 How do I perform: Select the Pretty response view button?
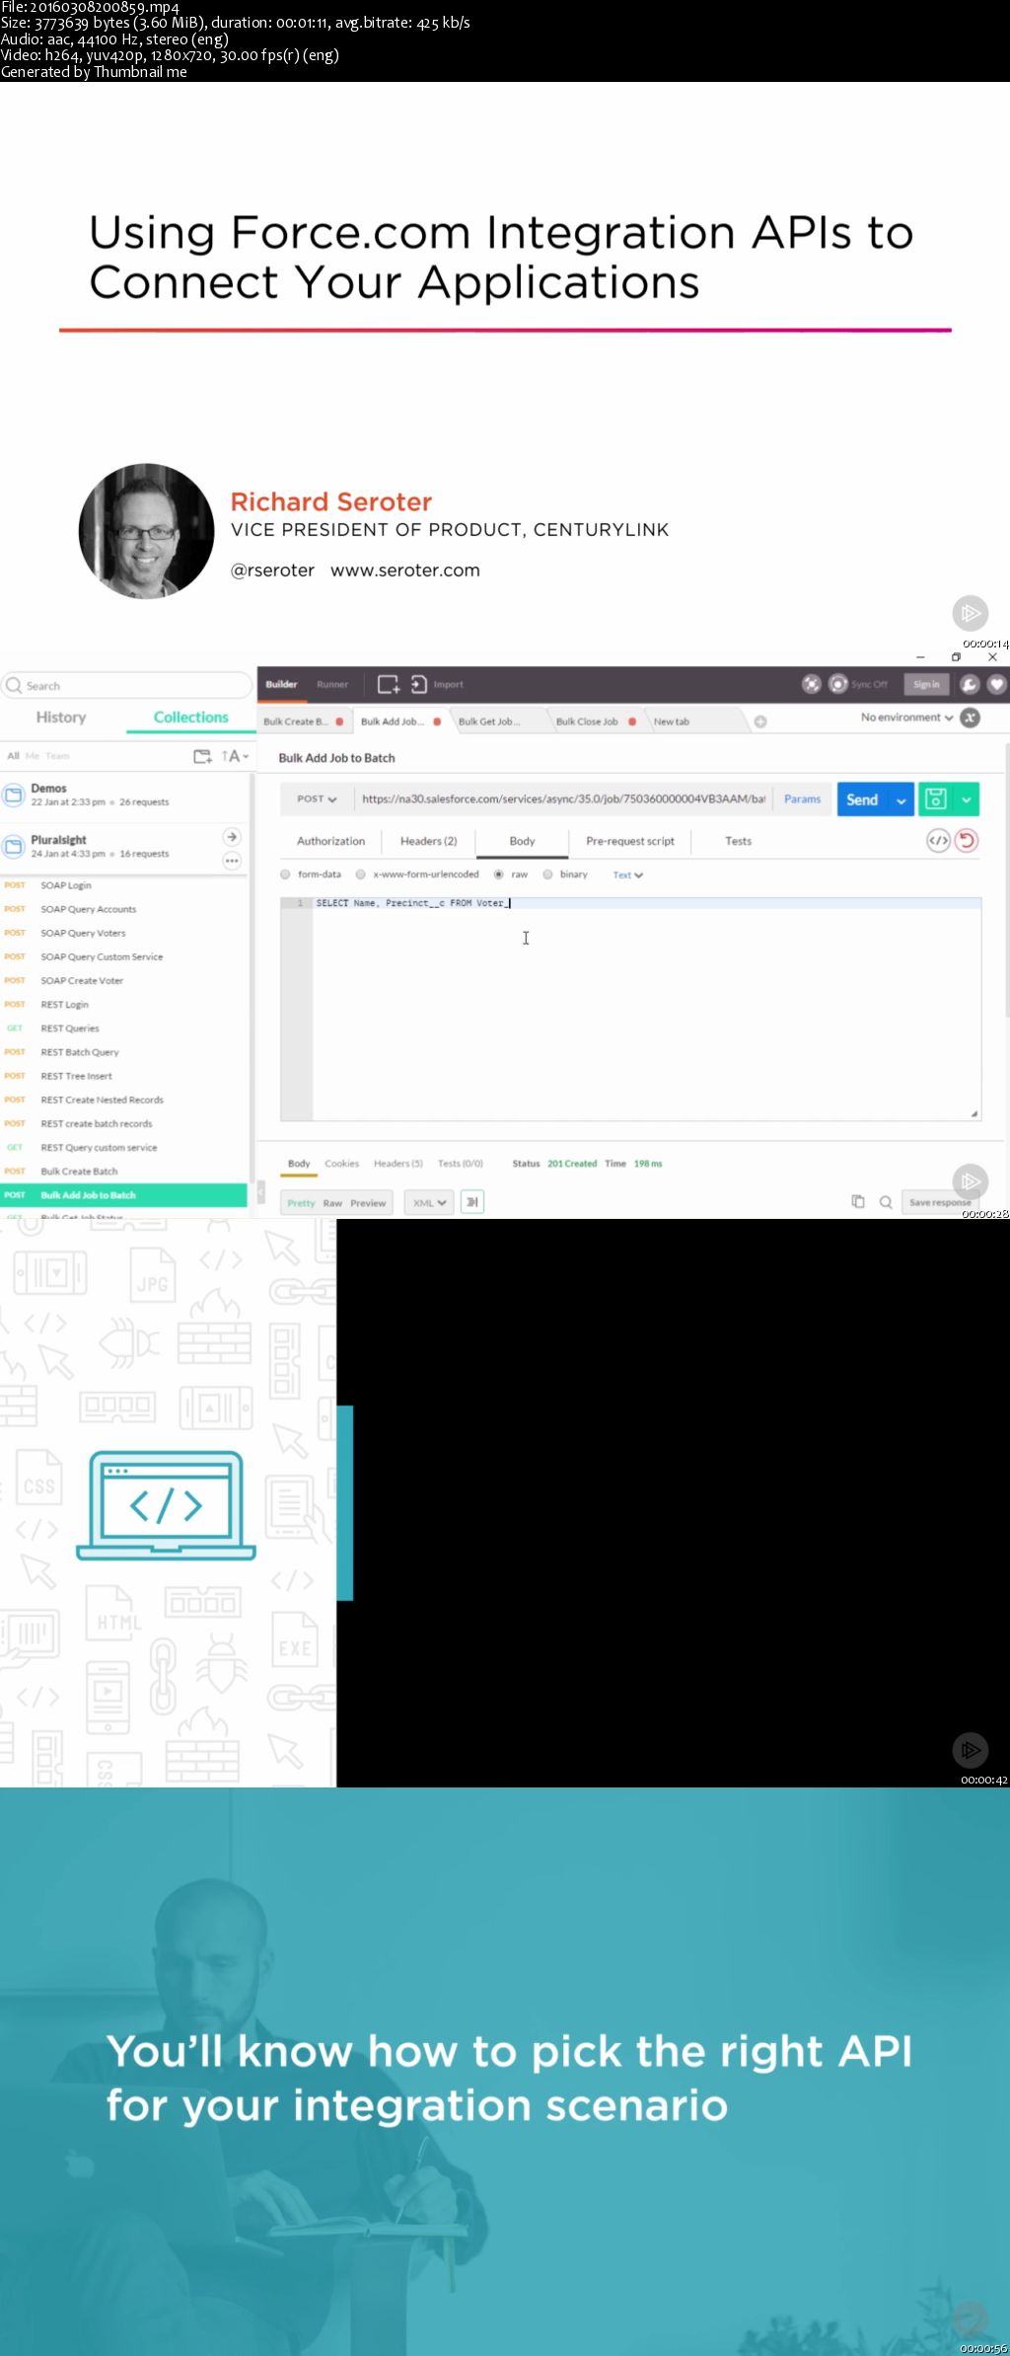pos(301,1203)
